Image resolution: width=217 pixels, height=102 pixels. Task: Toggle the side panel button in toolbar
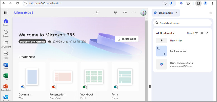pyautogui.click(x=198, y=3)
